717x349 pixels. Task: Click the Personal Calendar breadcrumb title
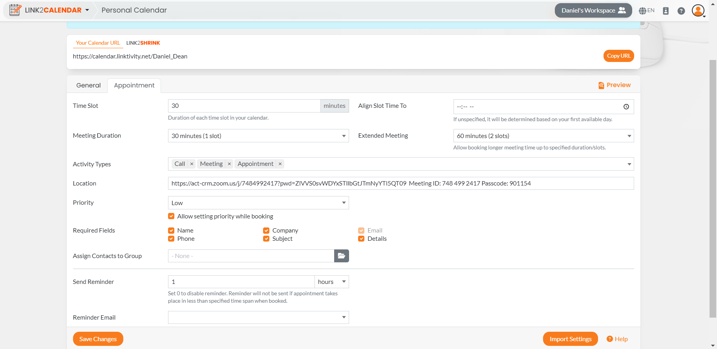pos(134,10)
